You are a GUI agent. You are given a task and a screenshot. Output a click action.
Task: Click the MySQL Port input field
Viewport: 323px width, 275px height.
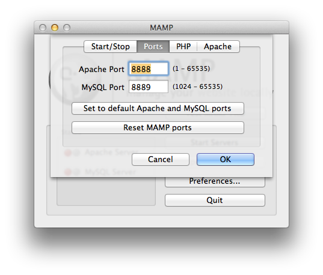coord(149,87)
